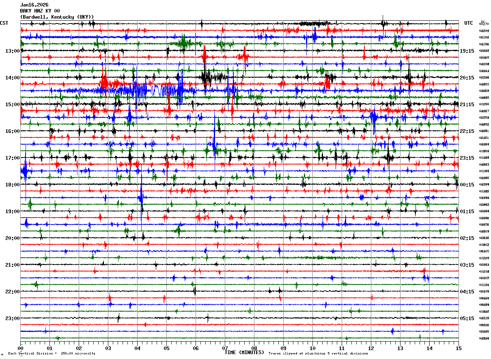Select the 17:00 CST time label
Screen dimensions: 491x359
pos(13,158)
